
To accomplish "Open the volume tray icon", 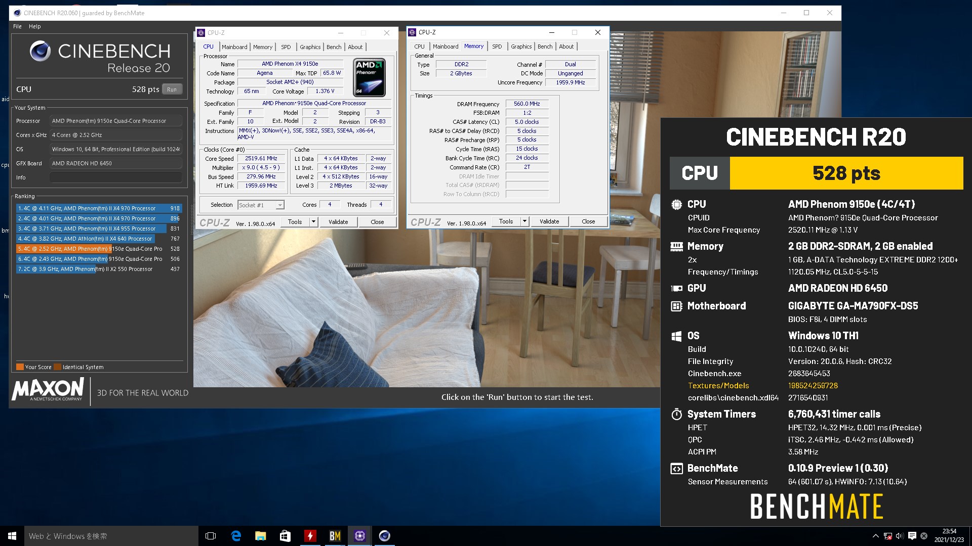I will point(900,536).
